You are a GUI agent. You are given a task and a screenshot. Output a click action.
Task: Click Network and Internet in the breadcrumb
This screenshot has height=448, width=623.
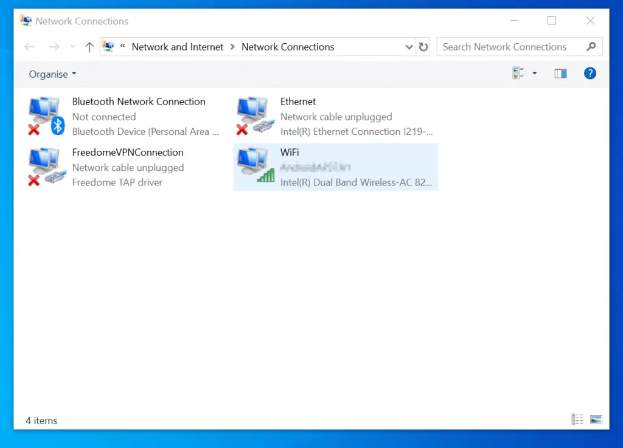(177, 47)
